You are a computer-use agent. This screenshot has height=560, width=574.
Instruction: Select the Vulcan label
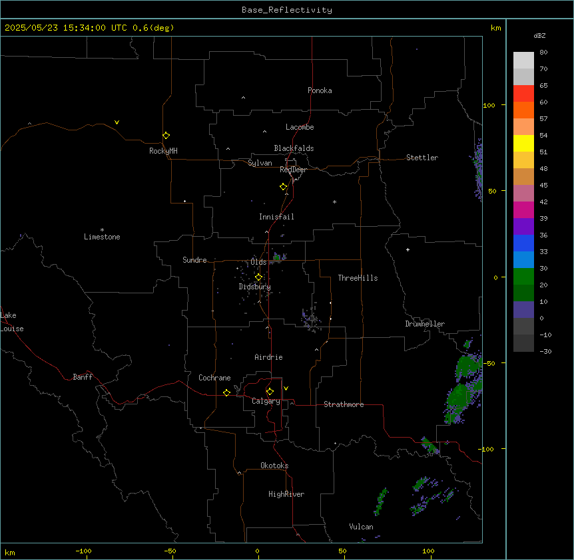click(x=361, y=527)
